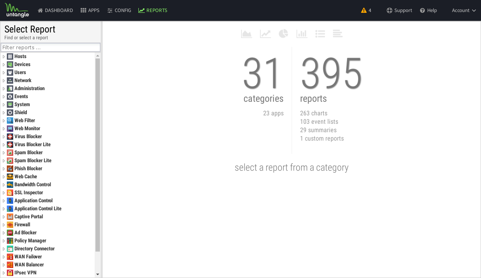Image resolution: width=481 pixels, height=278 pixels.
Task: Click the Firewall icon
Action: point(10,224)
